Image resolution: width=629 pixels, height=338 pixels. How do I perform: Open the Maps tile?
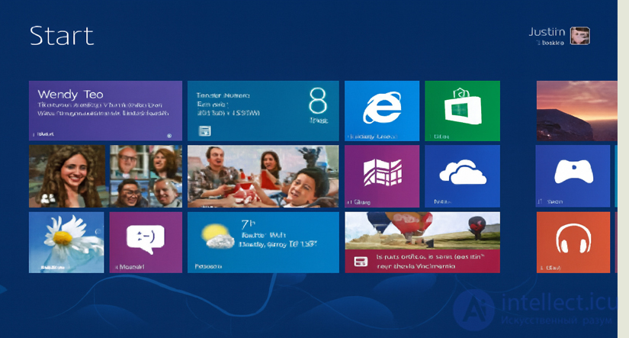[x=382, y=176]
